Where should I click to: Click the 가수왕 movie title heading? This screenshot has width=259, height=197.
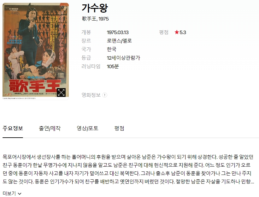(95, 8)
